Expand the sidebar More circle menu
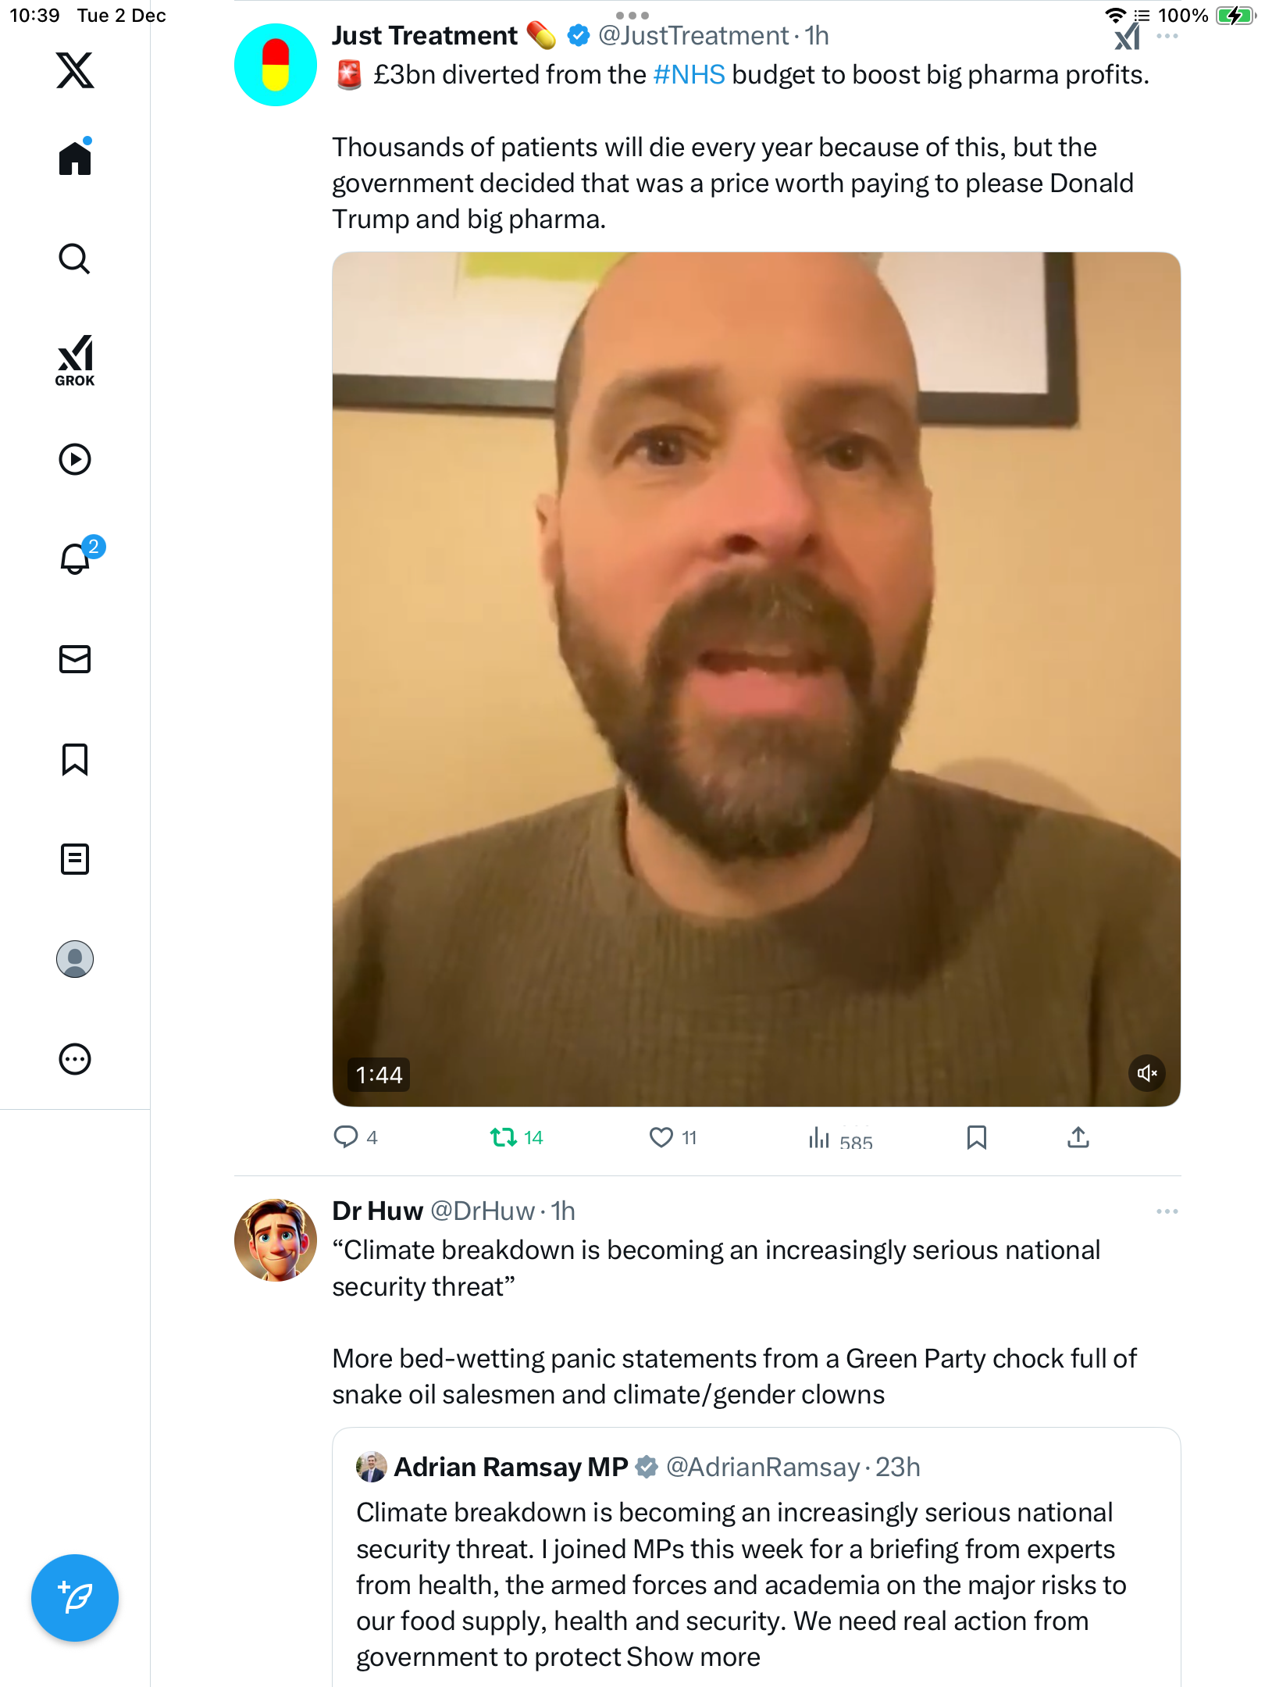The image size is (1265, 1687). click(75, 1059)
